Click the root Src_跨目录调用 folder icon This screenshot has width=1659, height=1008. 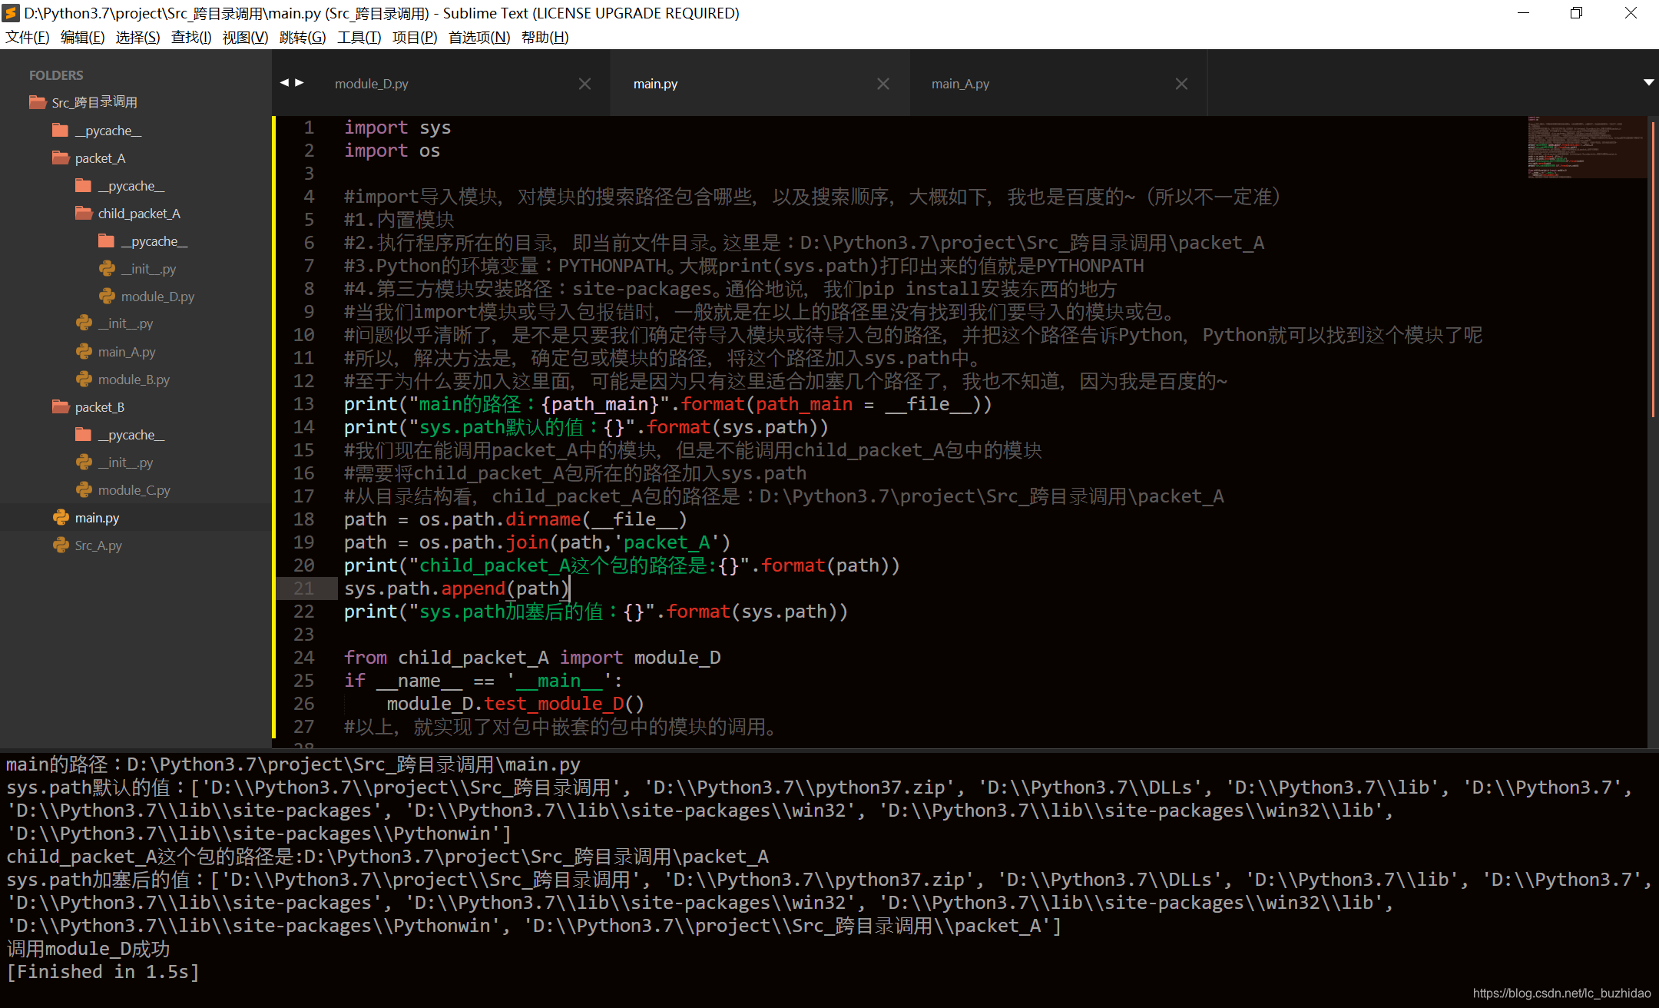[x=38, y=102]
